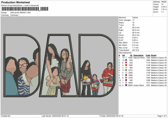Click the 'Stop Sequence:' label
The height and width of the screenshot is (118, 168).
pos(125,53)
